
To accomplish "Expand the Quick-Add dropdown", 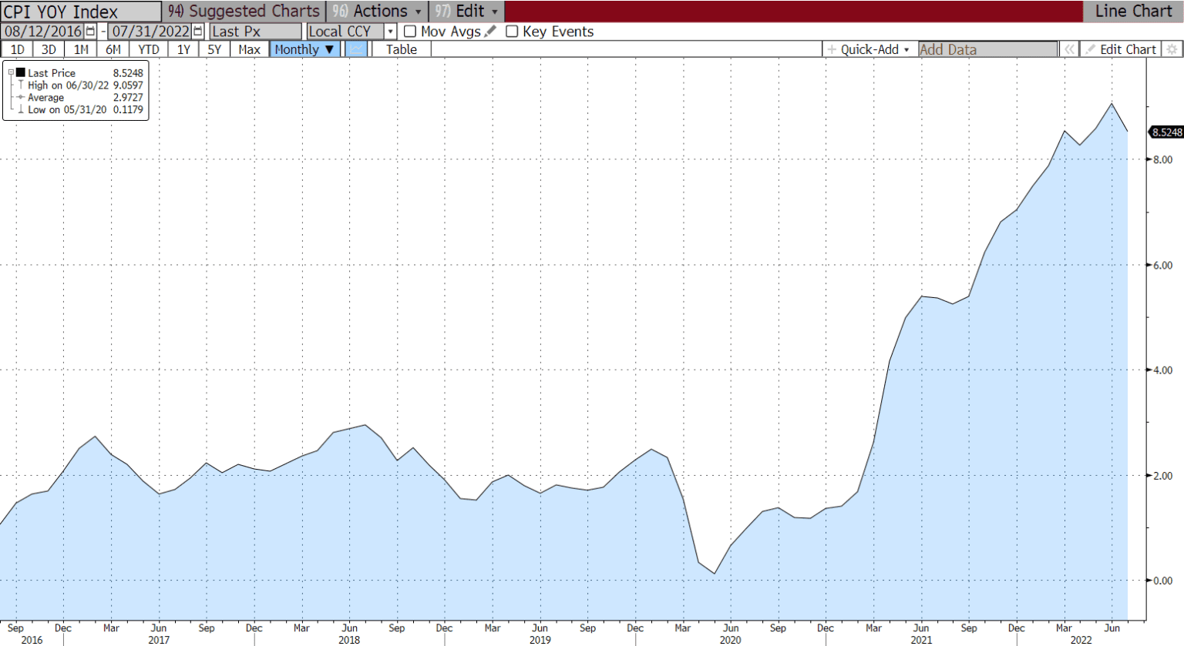I will (869, 49).
